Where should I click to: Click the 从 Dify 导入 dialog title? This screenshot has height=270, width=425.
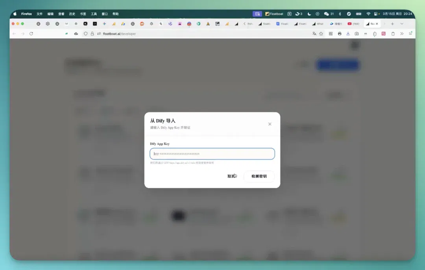click(163, 121)
